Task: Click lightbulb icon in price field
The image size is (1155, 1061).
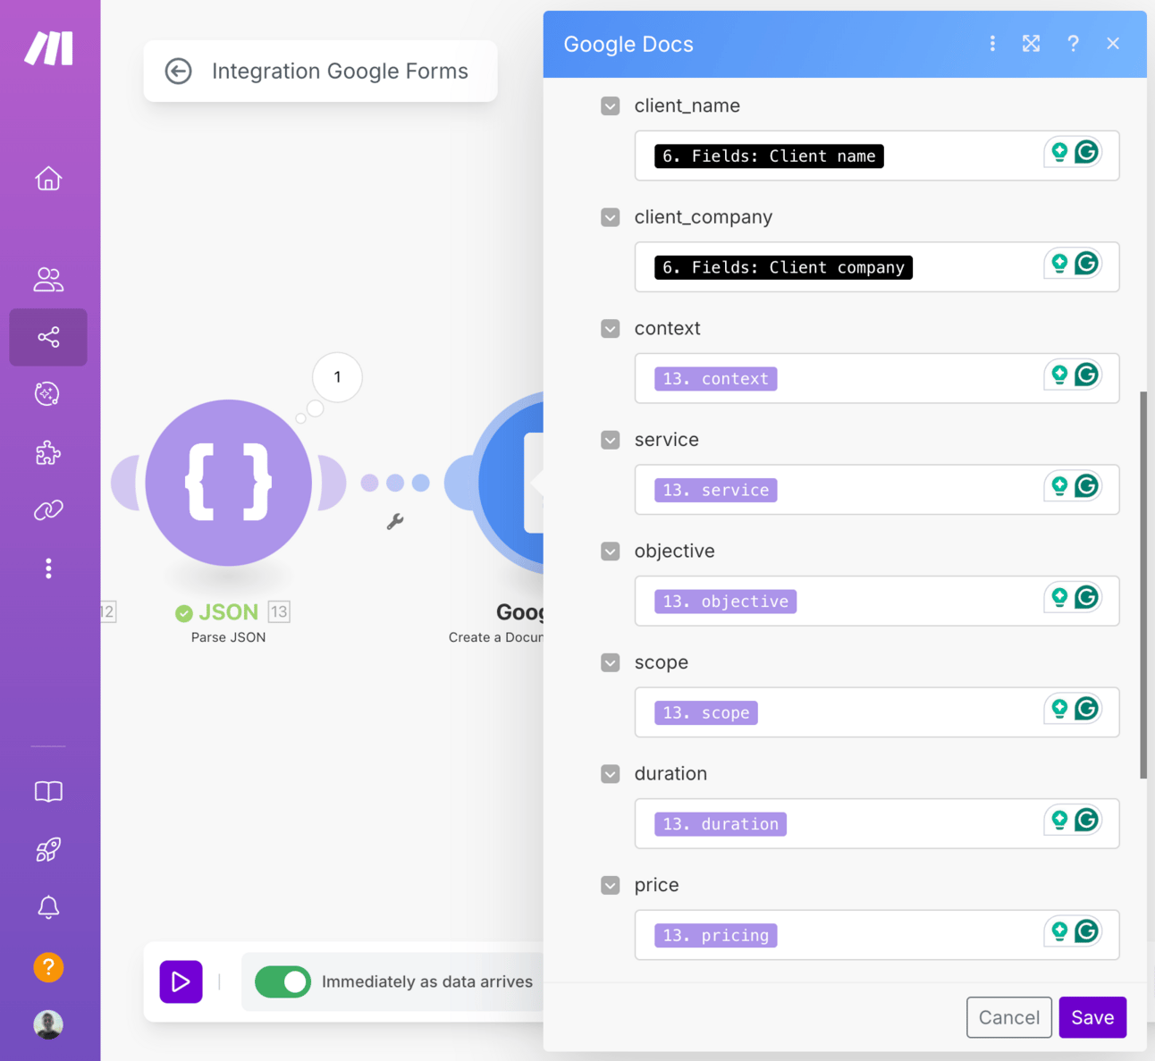Action: [x=1059, y=931]
